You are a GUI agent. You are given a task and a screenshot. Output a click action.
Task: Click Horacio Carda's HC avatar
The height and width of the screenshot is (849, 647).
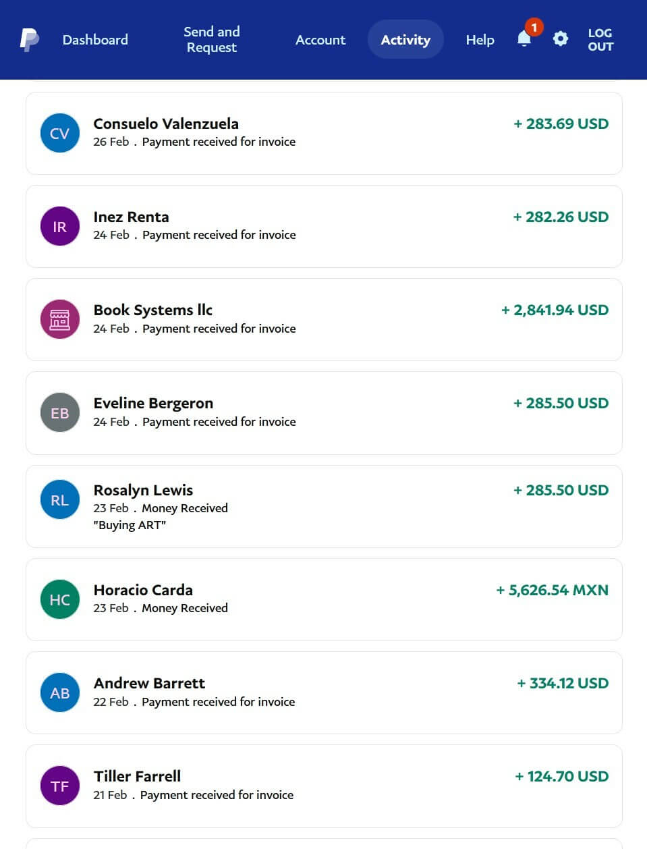click(x=60, y=599)
